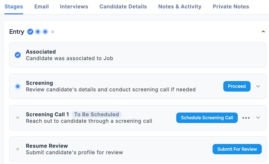View the Private Notes tab
The width and height of the screenshot is (269, 164).
231,6
